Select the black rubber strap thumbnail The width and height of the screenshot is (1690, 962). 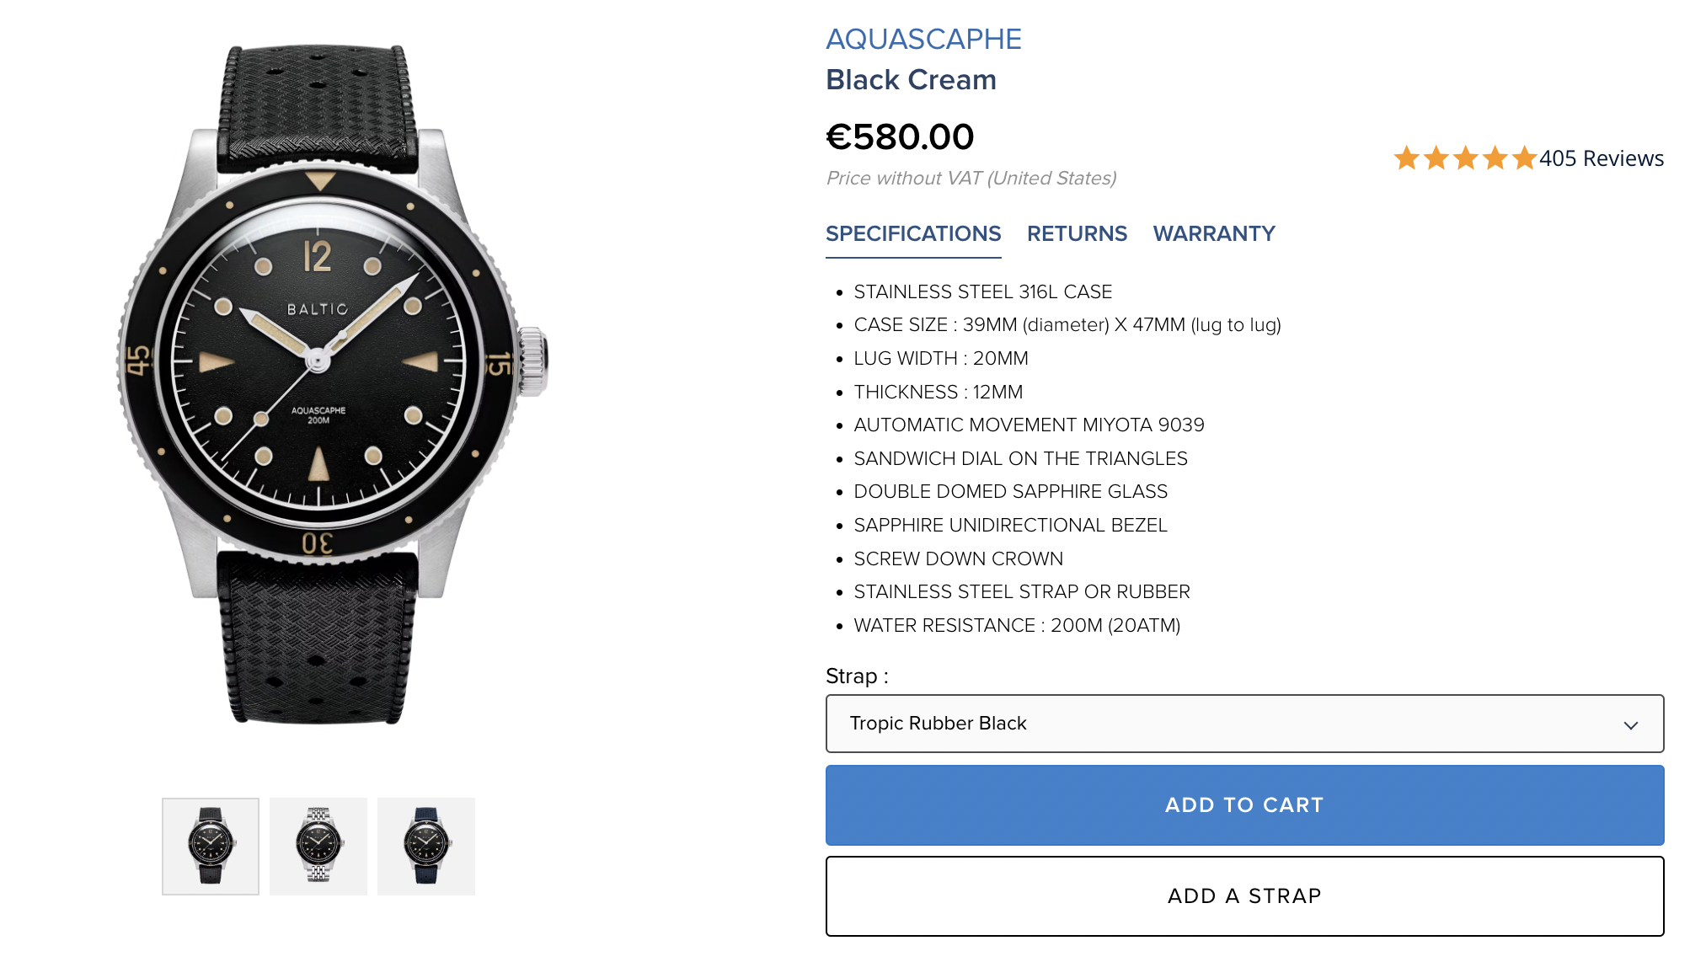coord(211,846)
